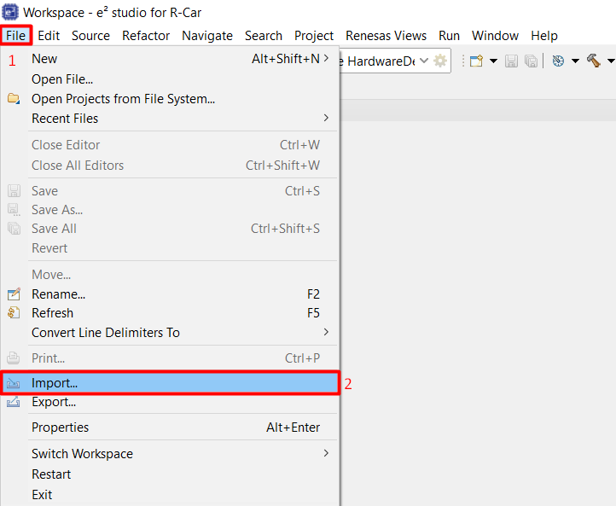Open the Refactor menu
The height and width of the screenshot is (506, 616).
click(146, 36)
